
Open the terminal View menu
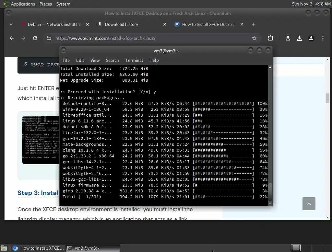pos(95,60)
